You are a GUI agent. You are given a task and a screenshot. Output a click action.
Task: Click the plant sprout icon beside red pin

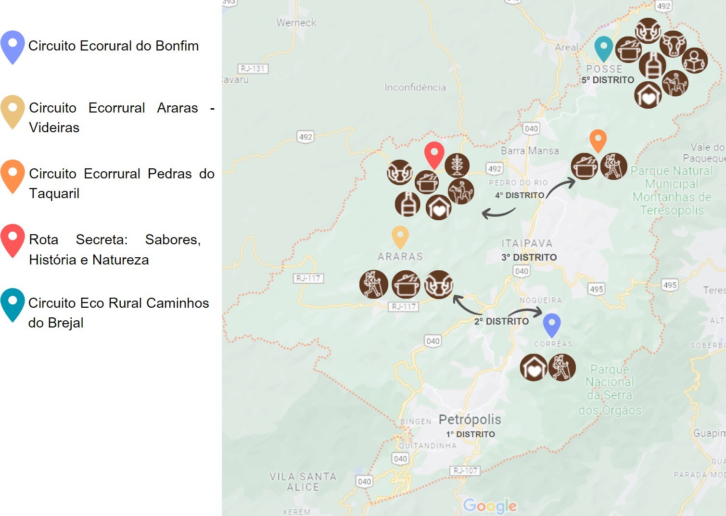[457, 165]
